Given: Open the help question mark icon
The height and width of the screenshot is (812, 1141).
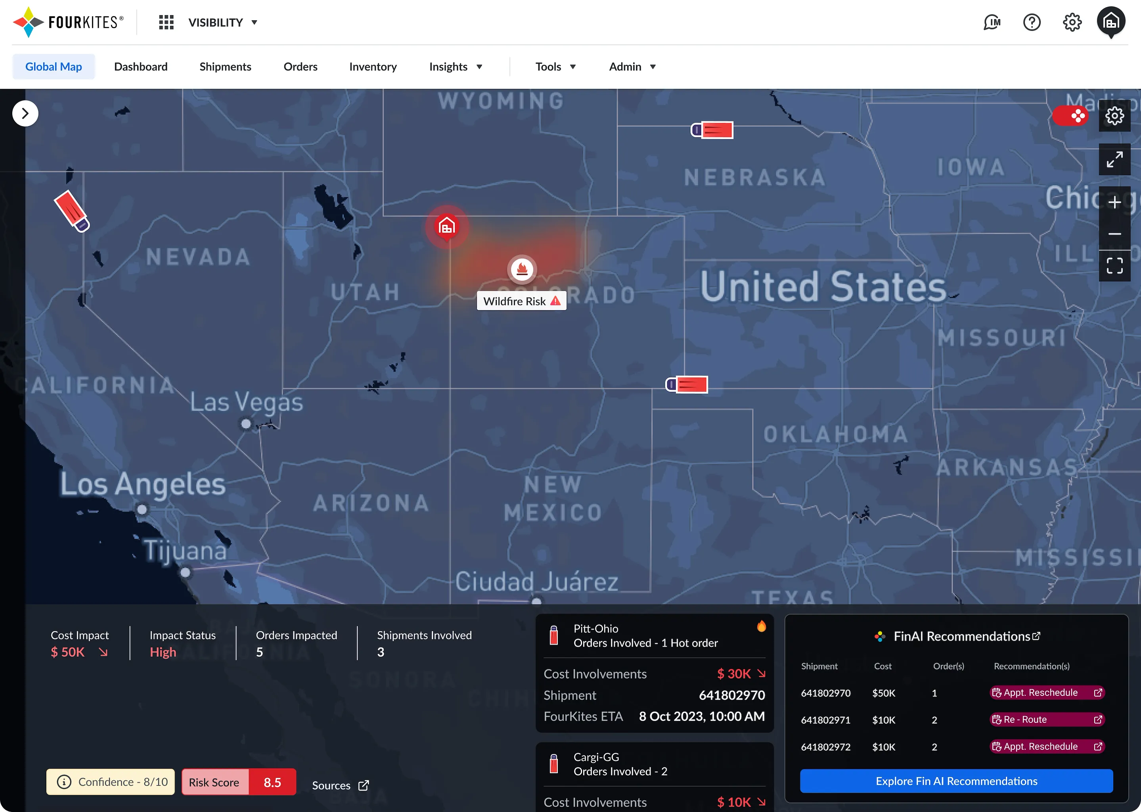Looking at the screenshot, I should [1032, 23].
